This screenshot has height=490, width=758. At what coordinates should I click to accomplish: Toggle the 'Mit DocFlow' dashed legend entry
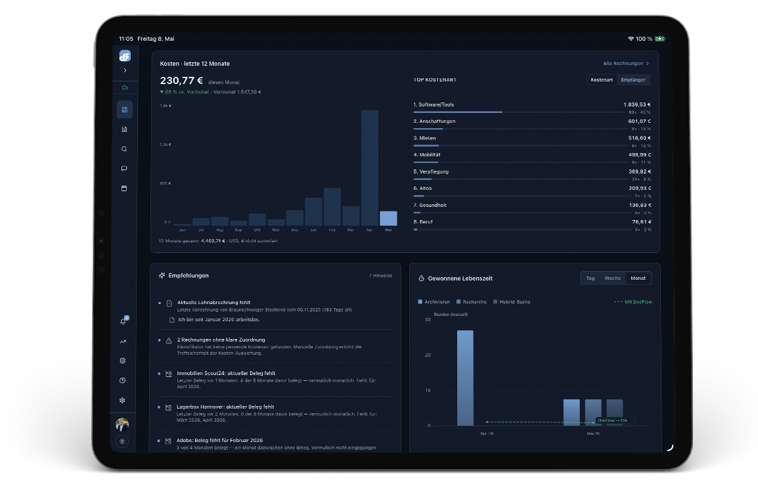pyautogui.click(x=633, y=302)
